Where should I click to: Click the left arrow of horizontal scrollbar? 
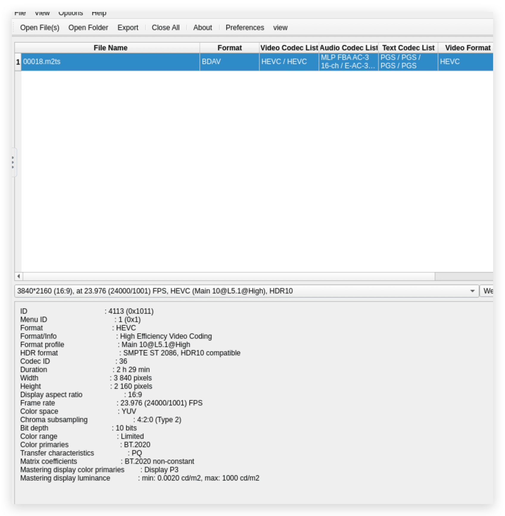19,276
